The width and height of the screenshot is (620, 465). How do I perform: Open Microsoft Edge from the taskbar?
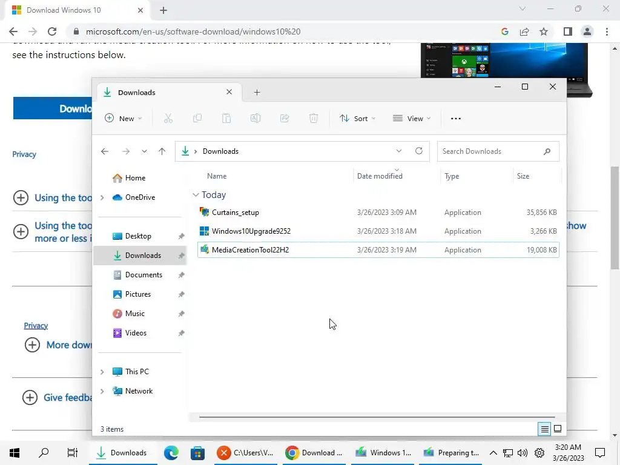(x=171, y=453)
